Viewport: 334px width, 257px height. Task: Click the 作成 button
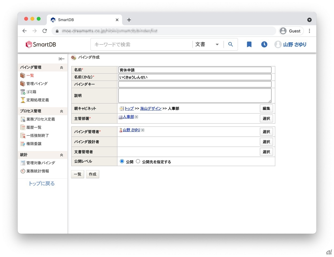pos(92,174)
